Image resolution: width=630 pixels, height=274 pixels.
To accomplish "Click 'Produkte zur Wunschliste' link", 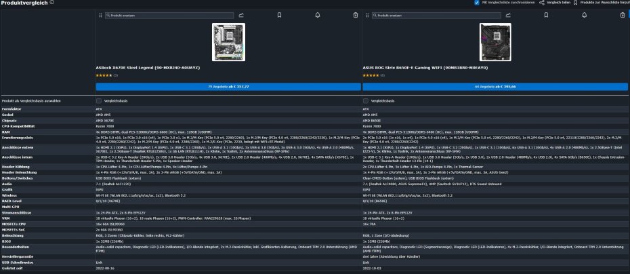I will [605, 3].
